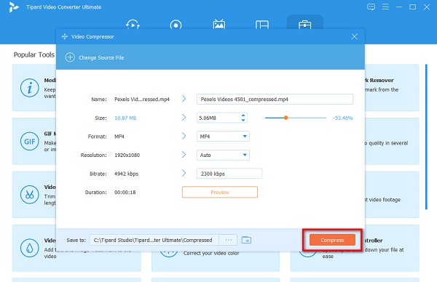Open the Toolbox tab icon
This screenshot has height=282, width=437.
[305, 25]
